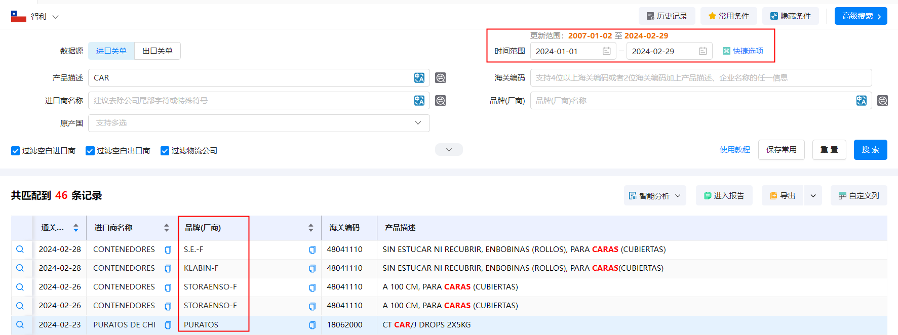Click the 海关编码 input field
This screenshot has width=898, height=335.
coord(700,78)
